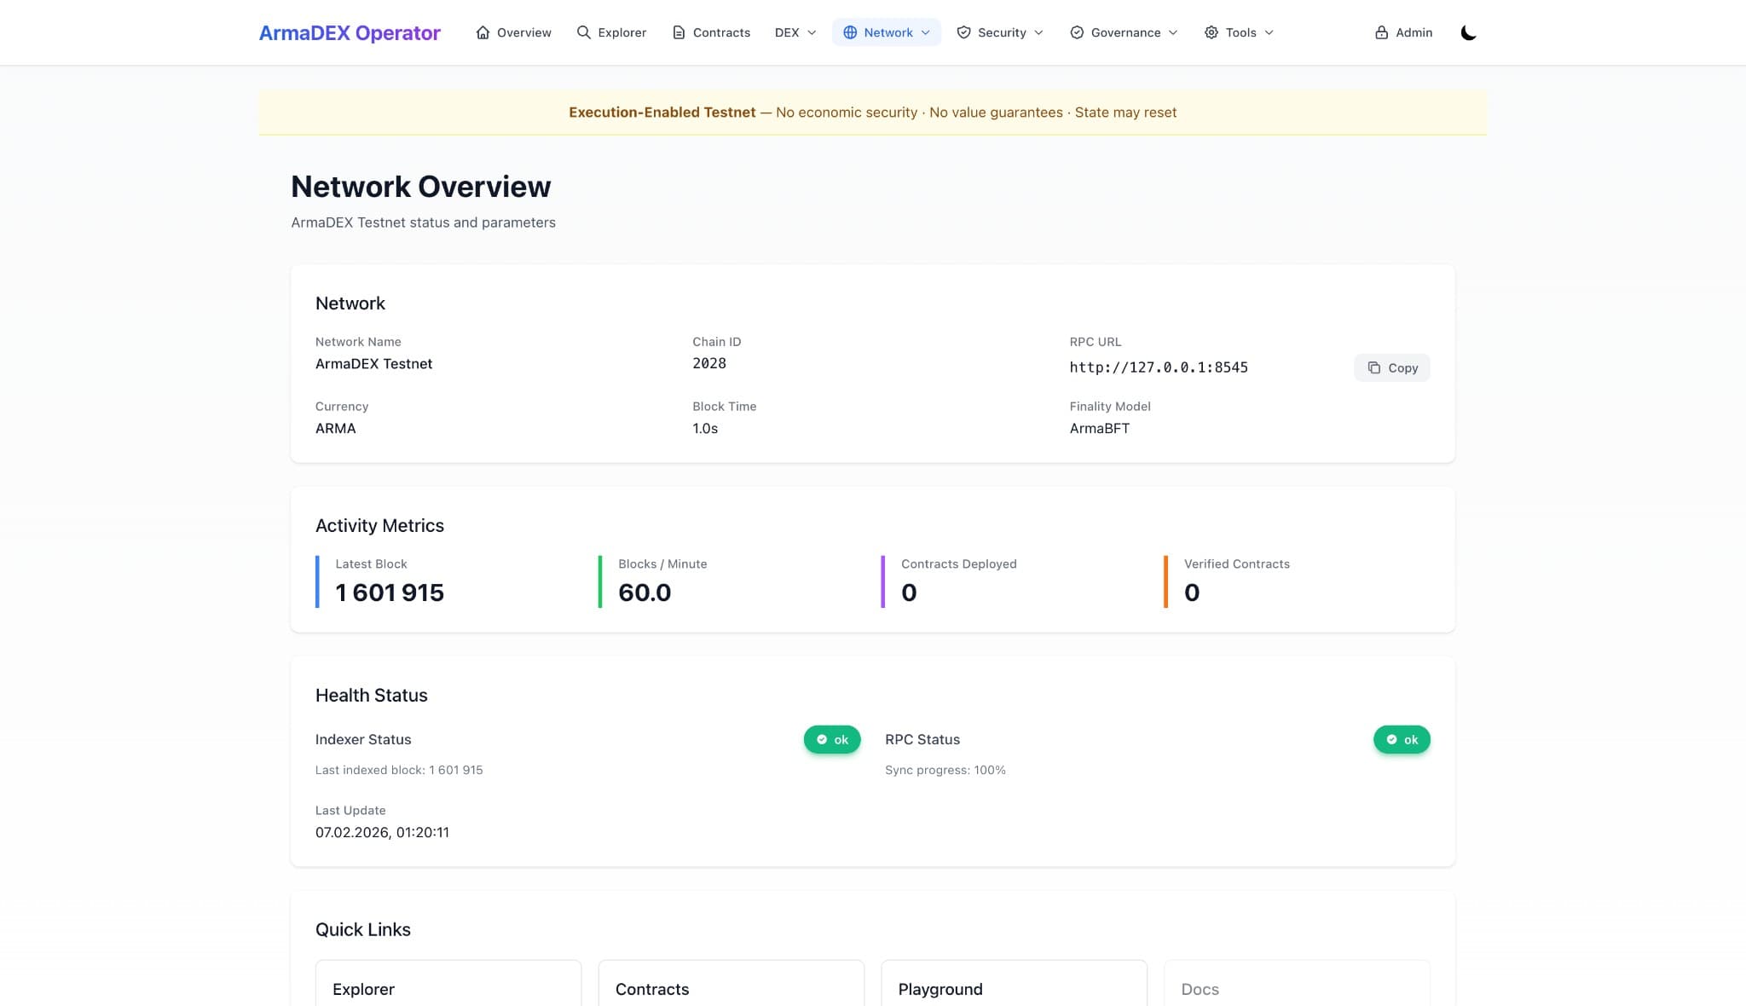The image size is (1746, 1006).
Task: Toggle dark mode with the moon icon
Action: tap(1469, 32)
